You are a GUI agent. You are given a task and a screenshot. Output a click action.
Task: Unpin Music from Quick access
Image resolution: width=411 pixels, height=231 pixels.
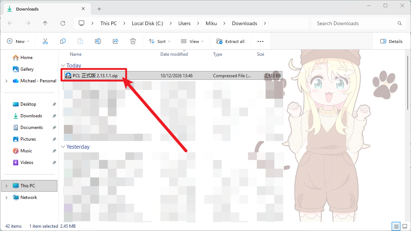pos(54,151)
